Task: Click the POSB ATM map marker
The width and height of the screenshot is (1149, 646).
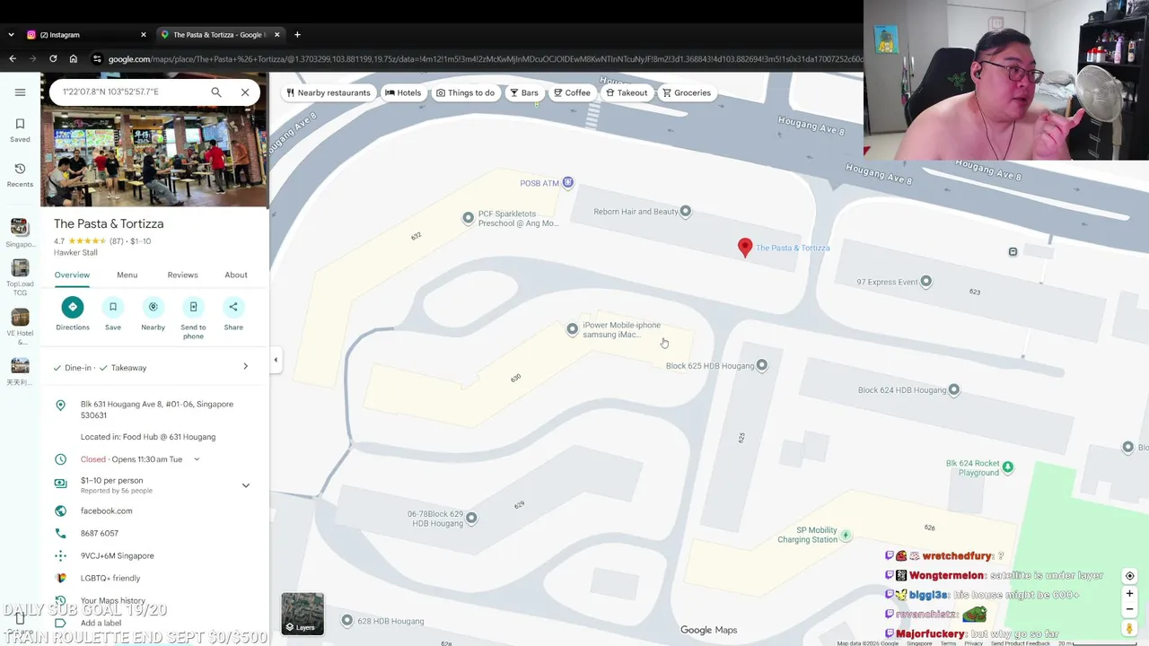Action: (x=567, y=183)
